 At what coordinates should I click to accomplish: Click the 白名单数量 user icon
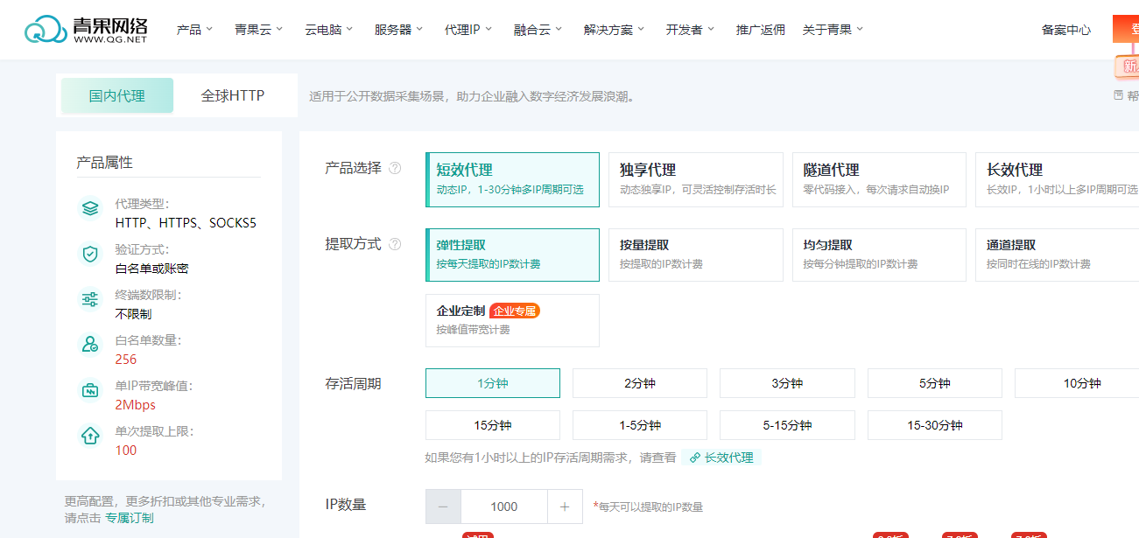click(x=90, y=345)
